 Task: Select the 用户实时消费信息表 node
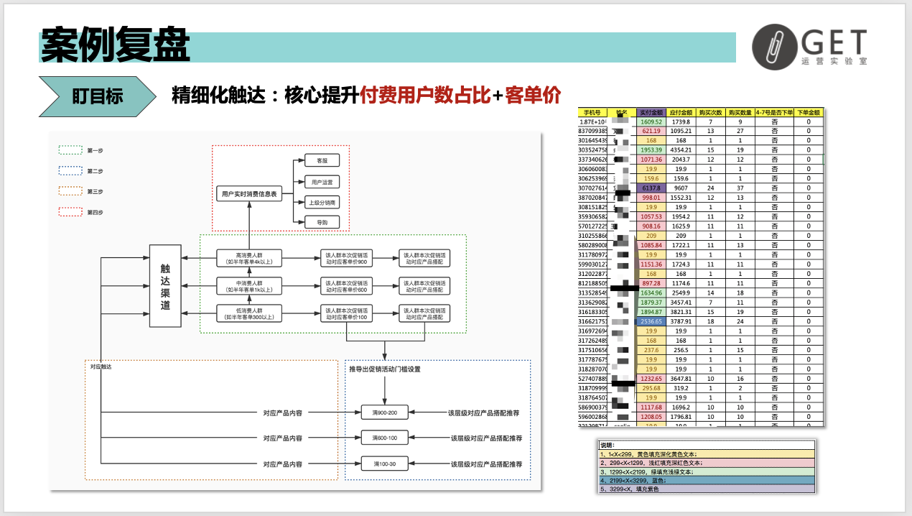(249, 194)
